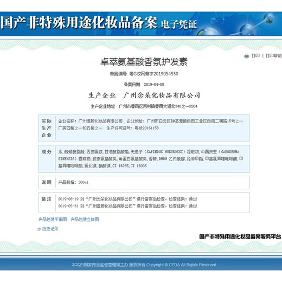Open 产品包装平面图 packaging flat image link
This screenshot has width=282, height=282.
[x=53, y=219]
